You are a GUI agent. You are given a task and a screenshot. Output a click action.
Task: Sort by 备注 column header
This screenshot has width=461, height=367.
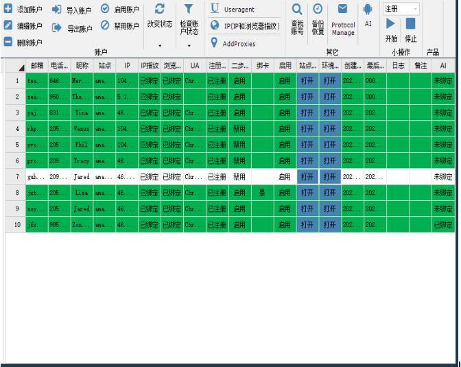(421, 66)
